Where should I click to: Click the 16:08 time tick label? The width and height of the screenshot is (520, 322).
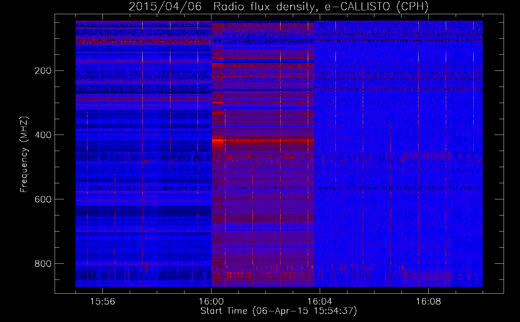tap(428, 302)
